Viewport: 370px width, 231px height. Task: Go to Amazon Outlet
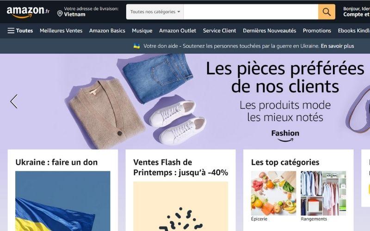click(178, 30)
